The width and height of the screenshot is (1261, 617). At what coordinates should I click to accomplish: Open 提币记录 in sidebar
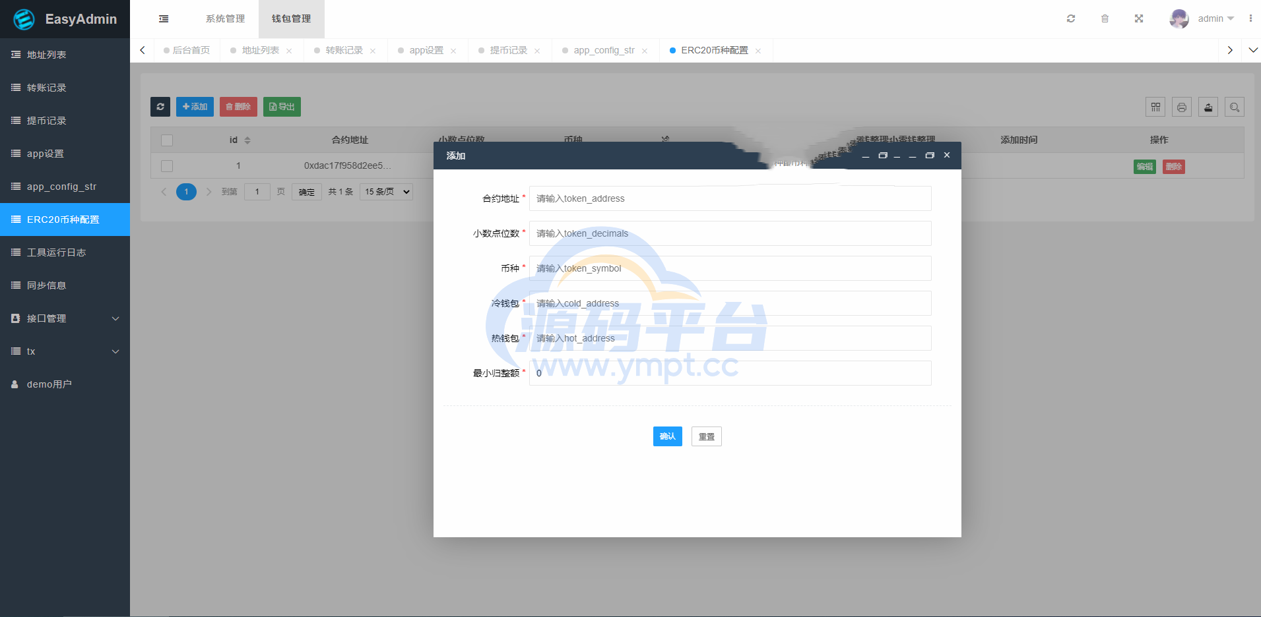point(65,121)
